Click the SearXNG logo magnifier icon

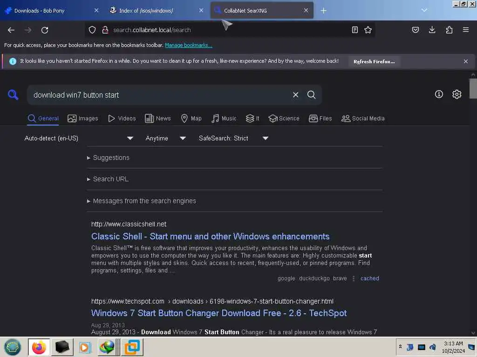coord(13,95)
